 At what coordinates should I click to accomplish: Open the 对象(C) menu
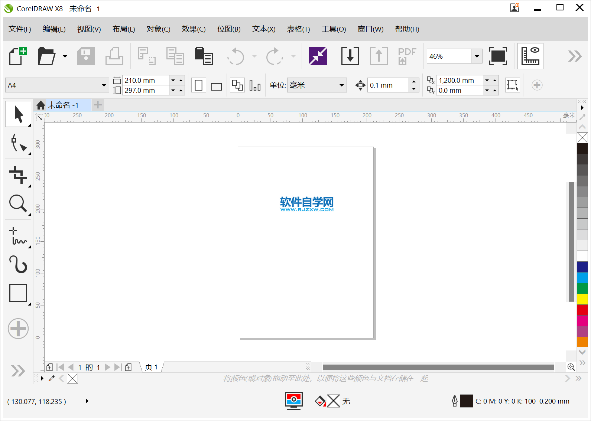click(x=158, y=29)
